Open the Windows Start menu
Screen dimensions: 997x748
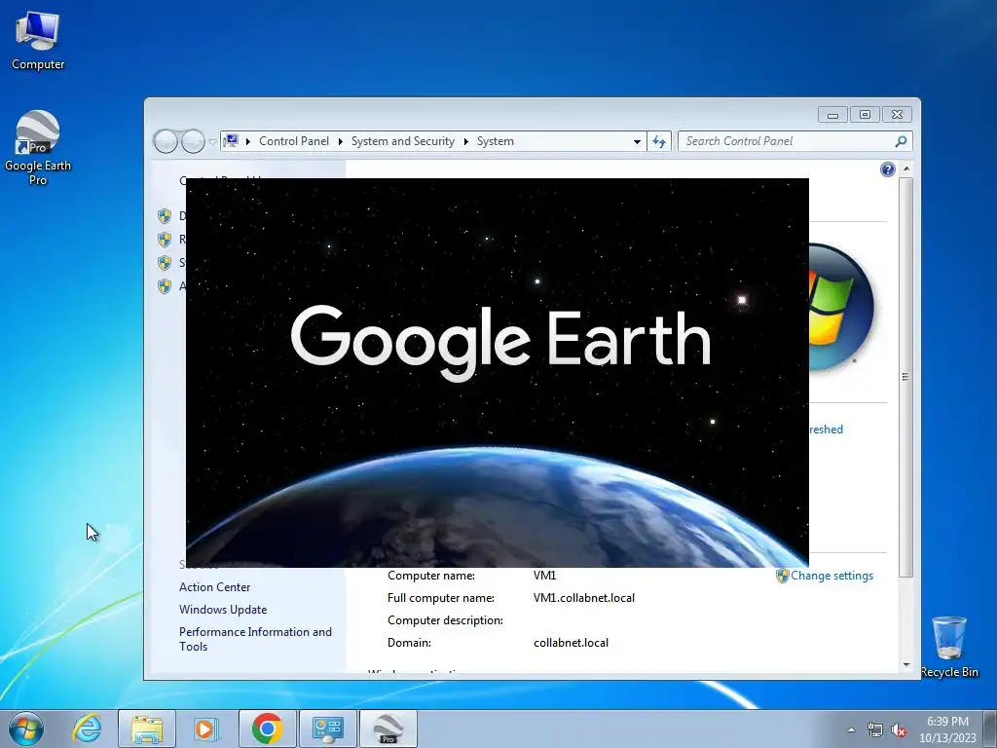pyautogui.click(x=26, y=729)
